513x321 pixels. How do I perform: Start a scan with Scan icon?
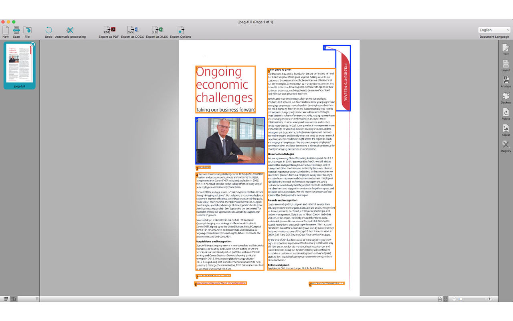tap(16, 30)
